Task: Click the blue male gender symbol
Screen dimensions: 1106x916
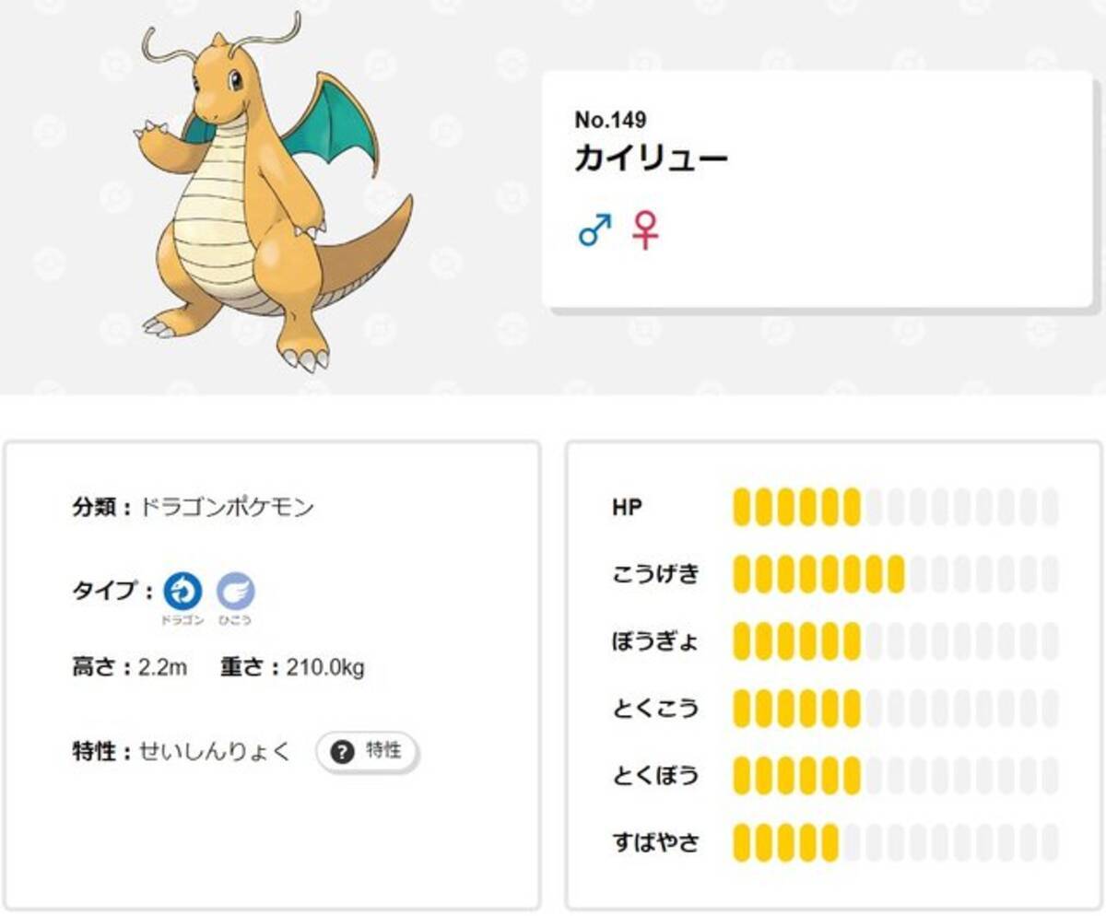Action: click(595, 229)
